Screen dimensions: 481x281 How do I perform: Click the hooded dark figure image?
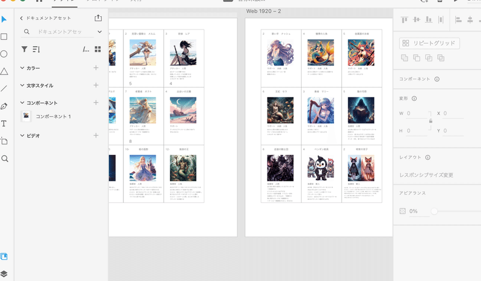pyautogui.click(x=361, y=110)
